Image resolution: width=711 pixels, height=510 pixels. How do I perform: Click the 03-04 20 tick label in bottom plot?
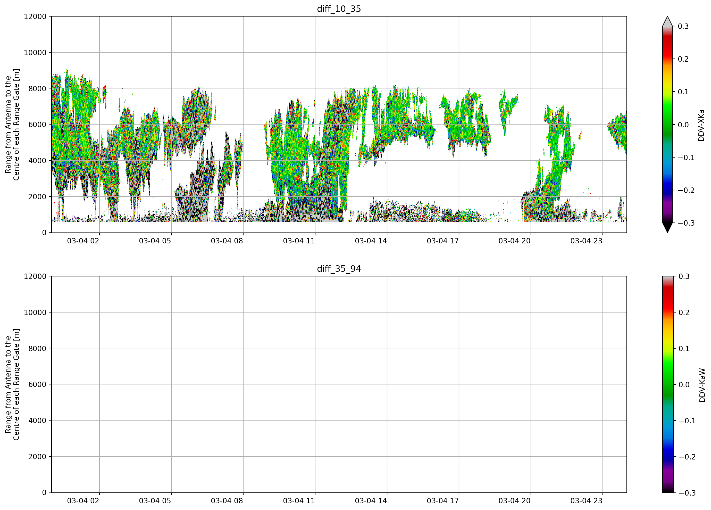click(x=514, y=501)
